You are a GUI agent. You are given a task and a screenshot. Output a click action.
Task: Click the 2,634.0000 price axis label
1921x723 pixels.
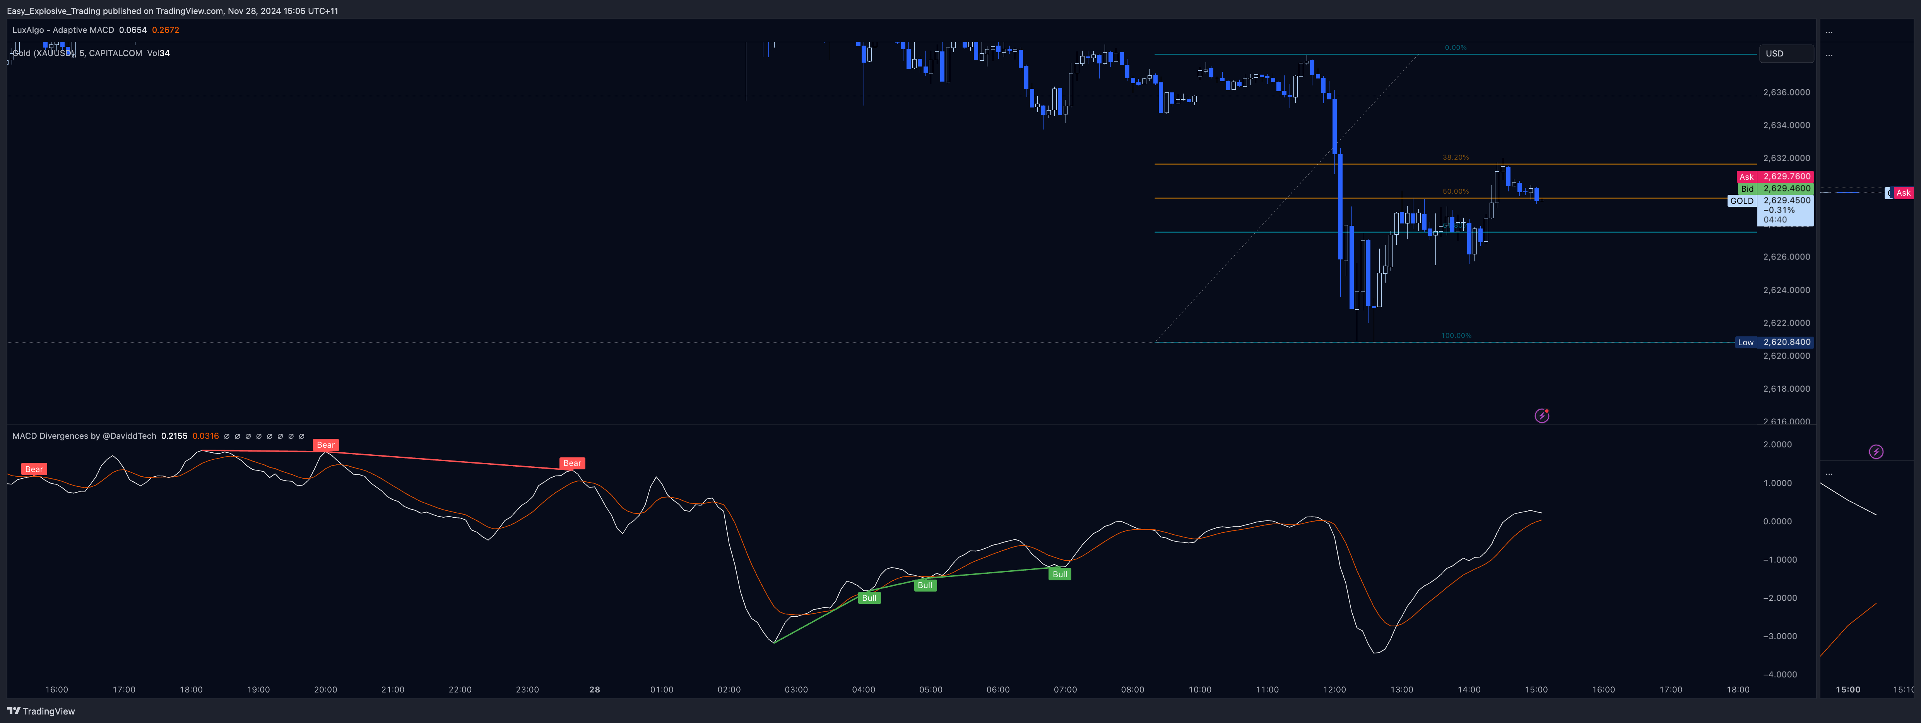(x=1787, y=125)
